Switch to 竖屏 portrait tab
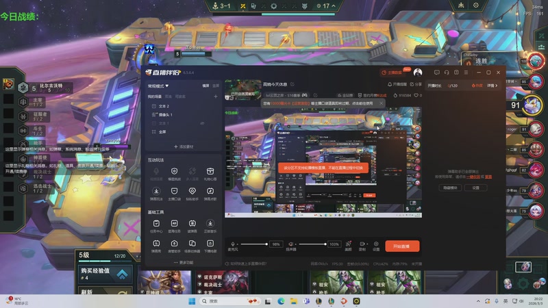Screen dimensions: 548x308 tap(216, 86)
